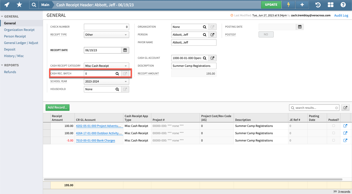Open the Audit Log link
Viewport: 352px width, 194px height.
point(341,15)
